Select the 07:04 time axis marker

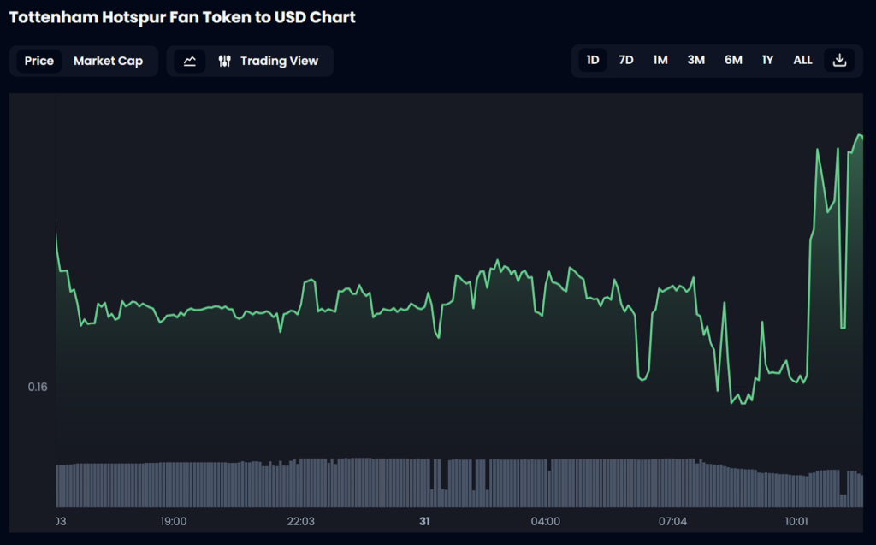pos(673,521)
